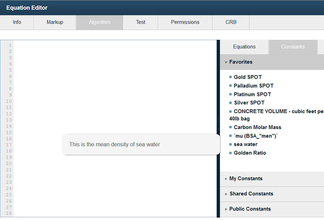Collapse the Favorites section

point(226,62)
